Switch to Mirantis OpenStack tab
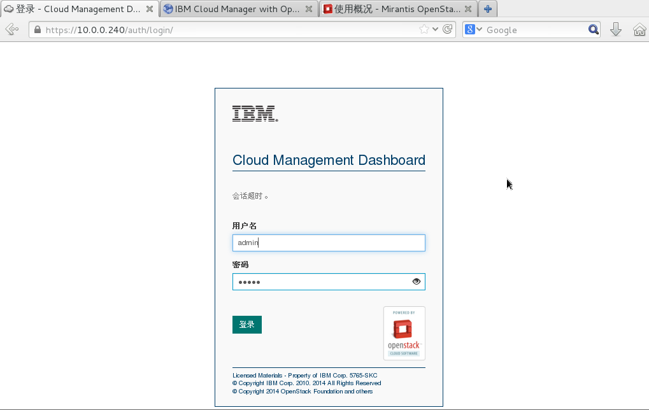The image size is (649, 410). (x=397, y=9)
